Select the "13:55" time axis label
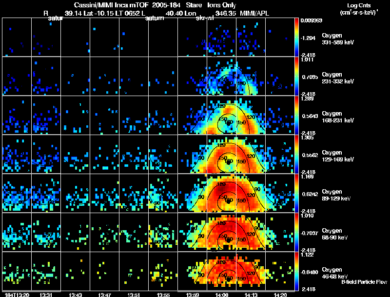The width and height of the screenshot is (390, 297). coord(163,295)
